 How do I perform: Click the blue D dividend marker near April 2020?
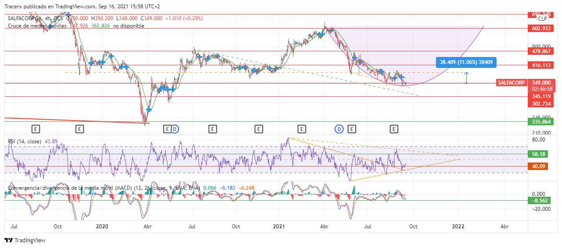point(175,129)
